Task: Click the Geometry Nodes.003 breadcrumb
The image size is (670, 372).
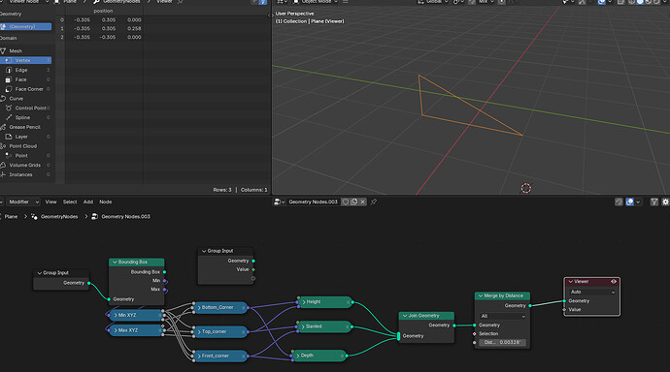Action: [125, 216]
